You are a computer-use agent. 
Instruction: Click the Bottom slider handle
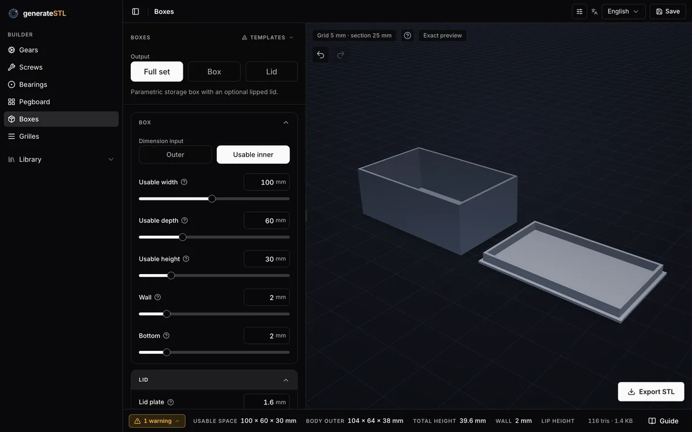tap(167, 353)
